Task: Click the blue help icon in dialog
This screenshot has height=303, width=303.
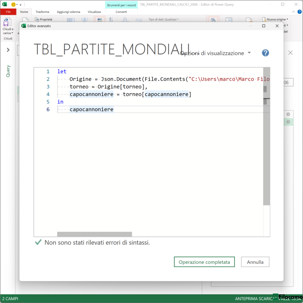Action: click(265, 53)
